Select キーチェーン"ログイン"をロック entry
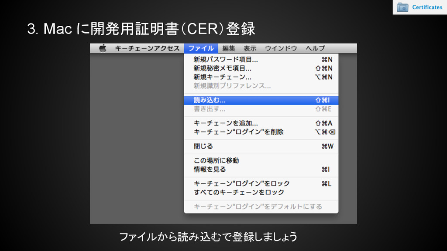This screenshot has width=447, height=251. [x=261, y=183]
